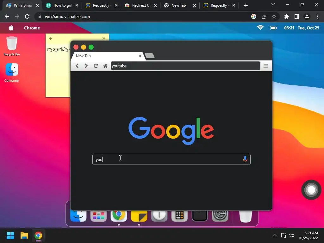
Task: Click the green maximize window dot
Action: [x=91, y=47]
